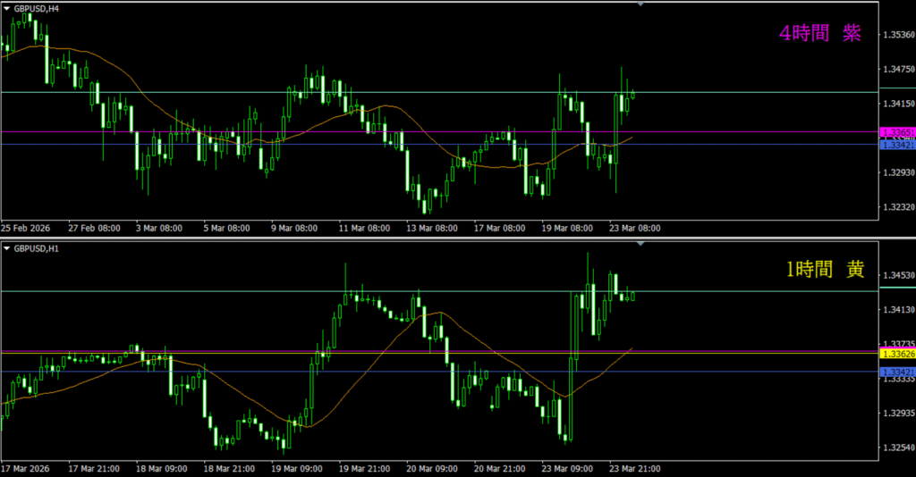
Task: Click the chart shift triangle on H4 chart
Action: (640, 4)
